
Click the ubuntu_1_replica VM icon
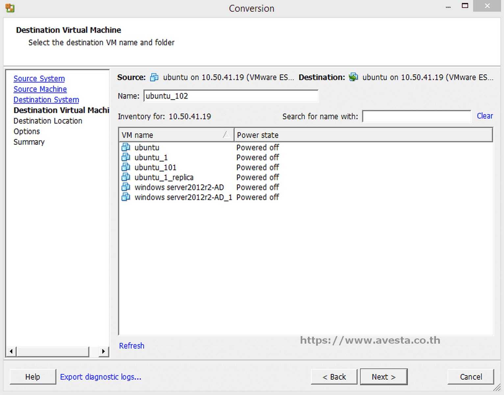125,177
